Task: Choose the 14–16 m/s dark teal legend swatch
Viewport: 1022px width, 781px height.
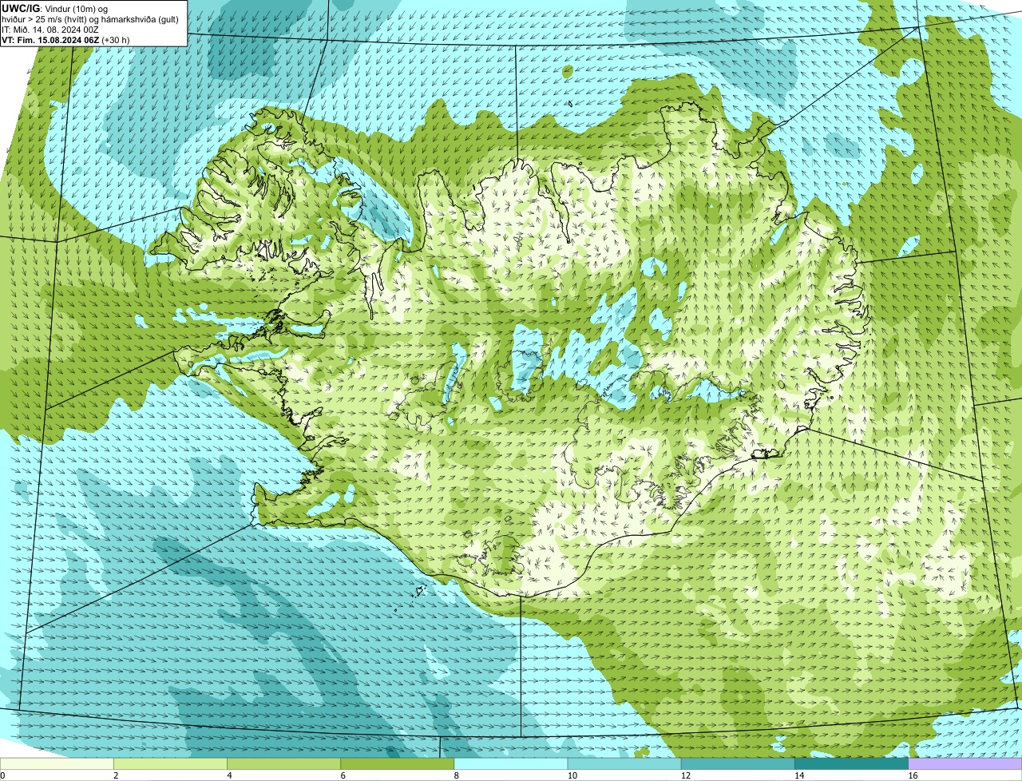Action: click(852, 763)
